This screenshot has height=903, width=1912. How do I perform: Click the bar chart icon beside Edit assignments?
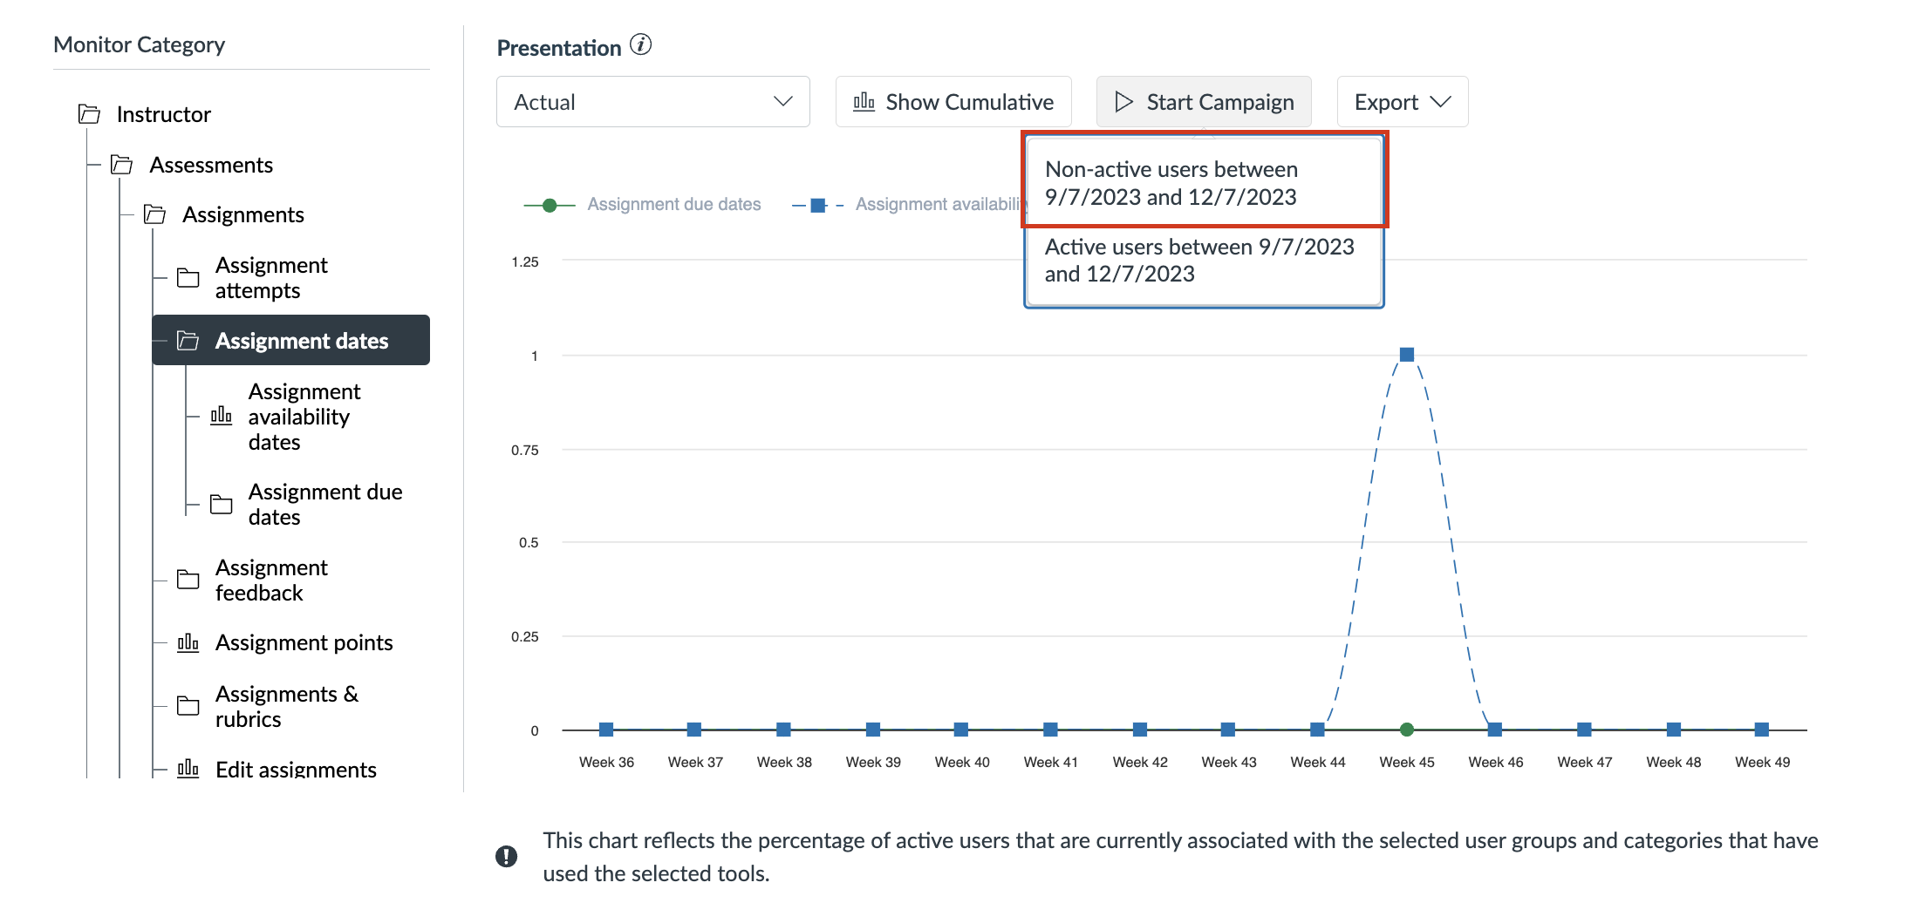(188, 768)
